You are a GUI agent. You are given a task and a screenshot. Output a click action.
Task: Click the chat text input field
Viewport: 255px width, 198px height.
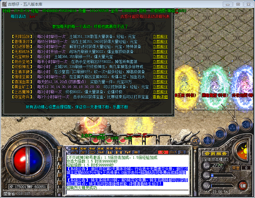tap(127, 192)
